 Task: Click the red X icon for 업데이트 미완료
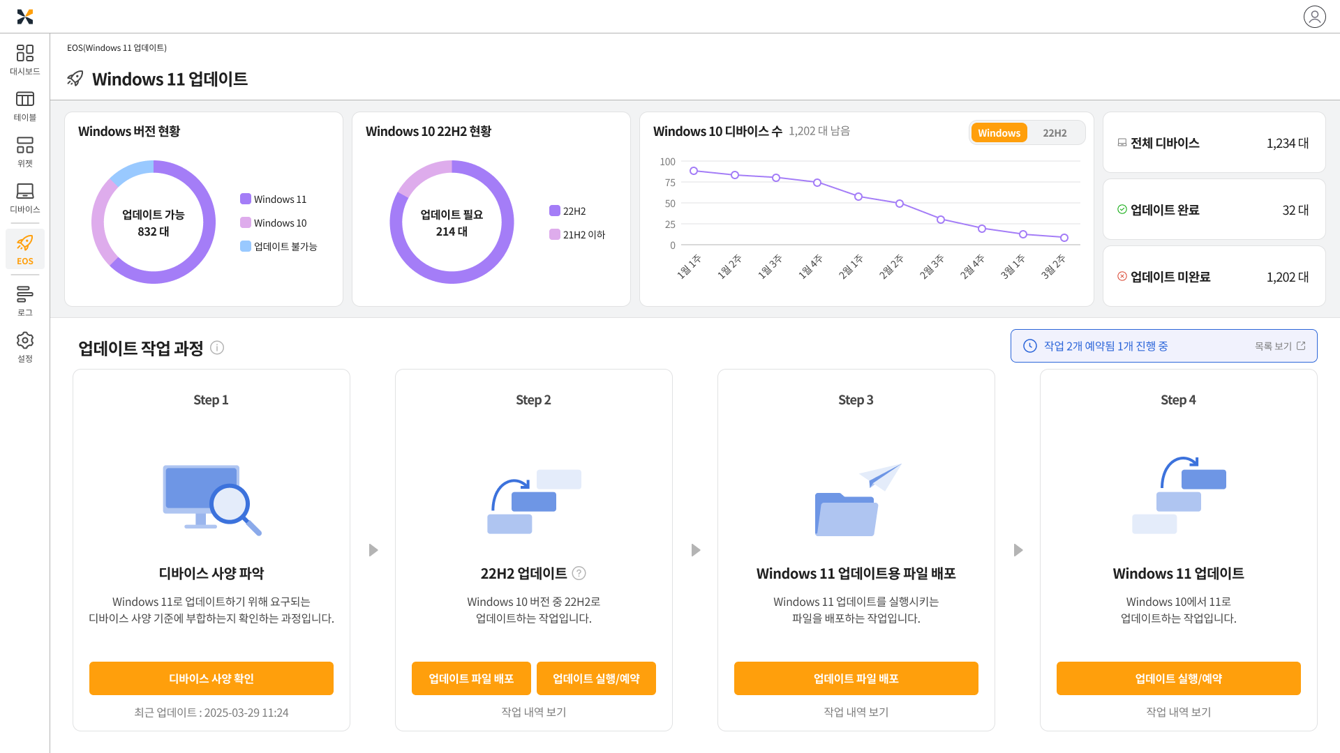point(1122,276)
